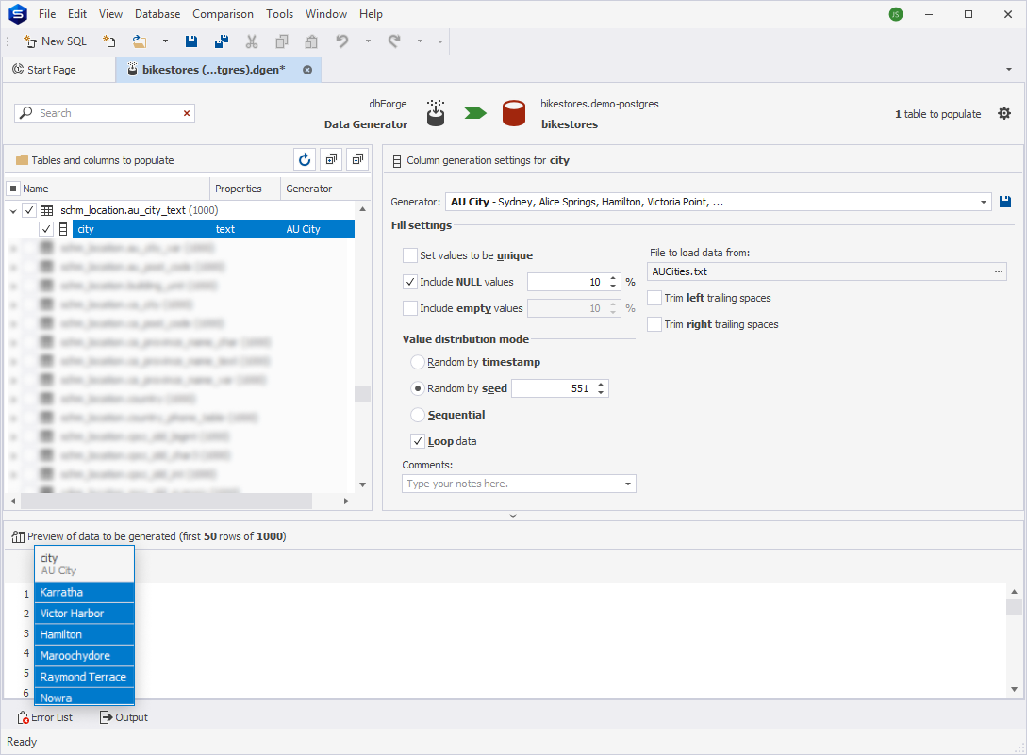
Task: Open the Output panel
Action: coord(124,717)
